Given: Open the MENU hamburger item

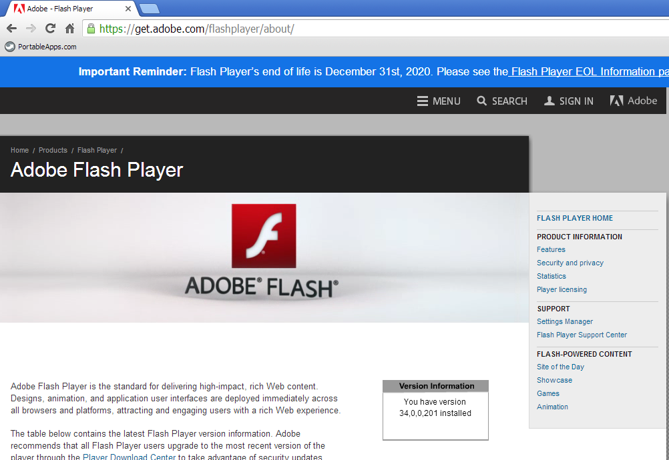Looking at the screenshot, I should [x=439, y=101].
